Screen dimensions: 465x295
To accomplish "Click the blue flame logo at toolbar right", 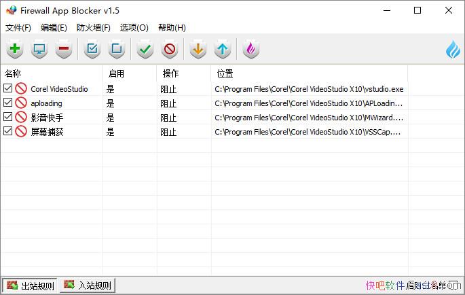I will (x=453, y=49).
